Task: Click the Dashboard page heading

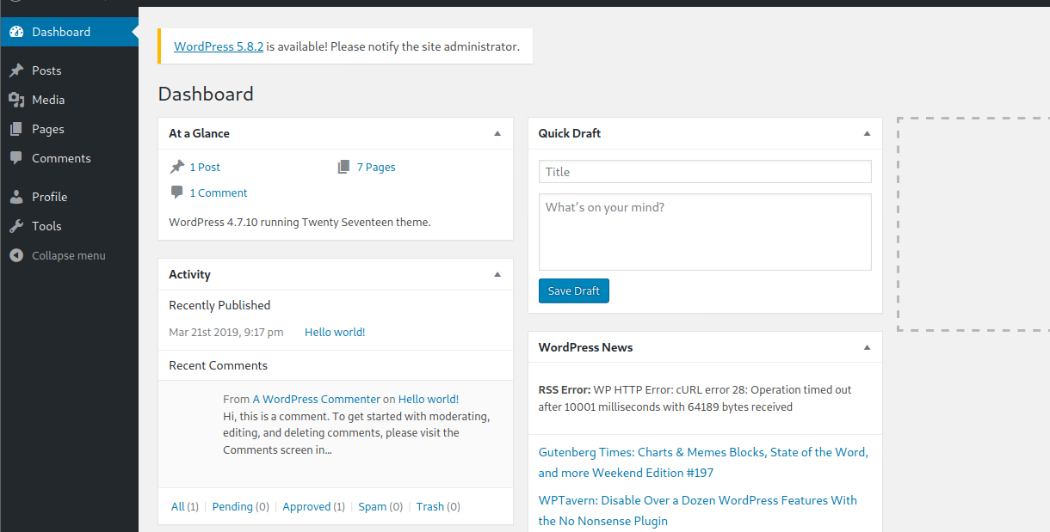Action: (x=206, y=94)
